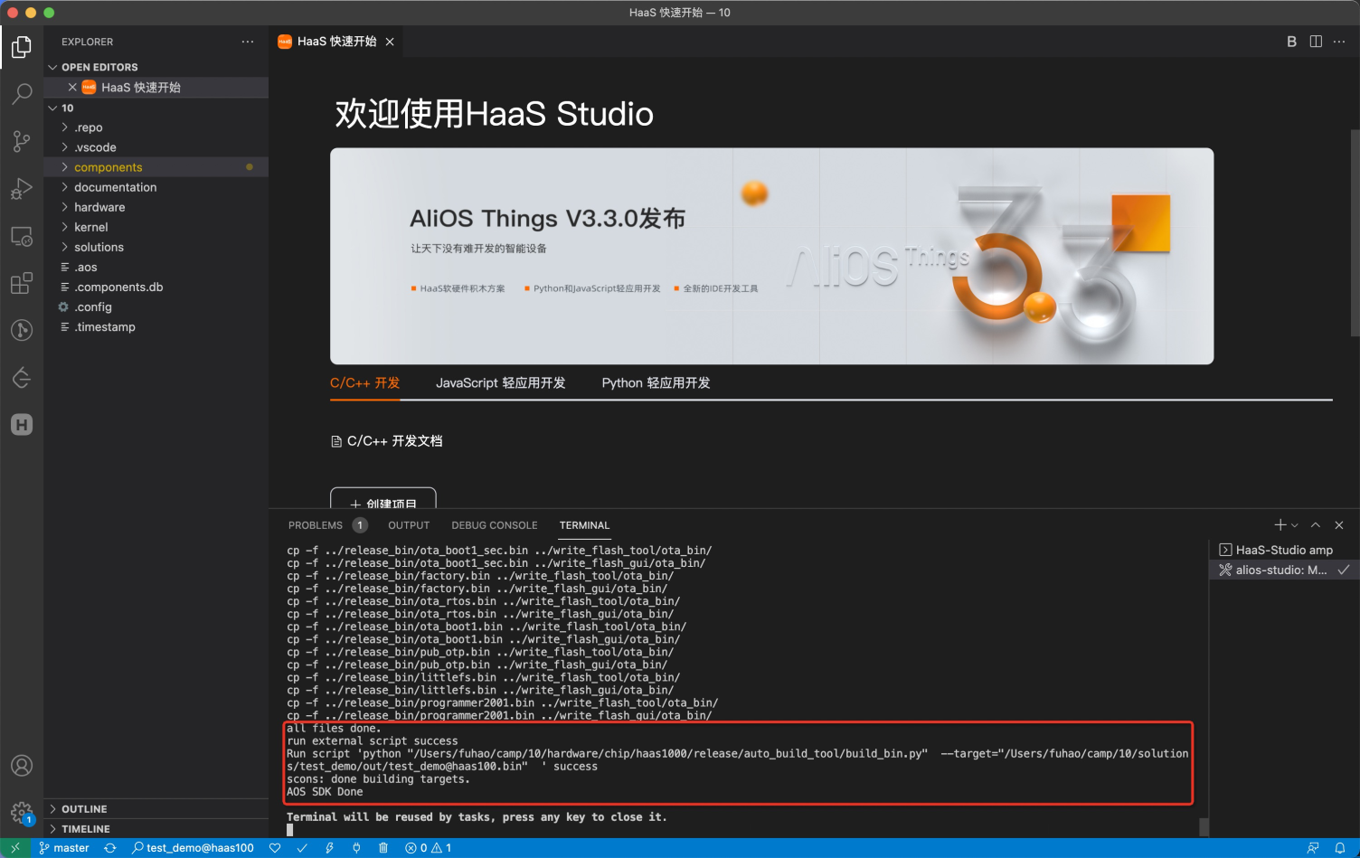
Task: Open the .config file
Action: click(x=156, y=306)
